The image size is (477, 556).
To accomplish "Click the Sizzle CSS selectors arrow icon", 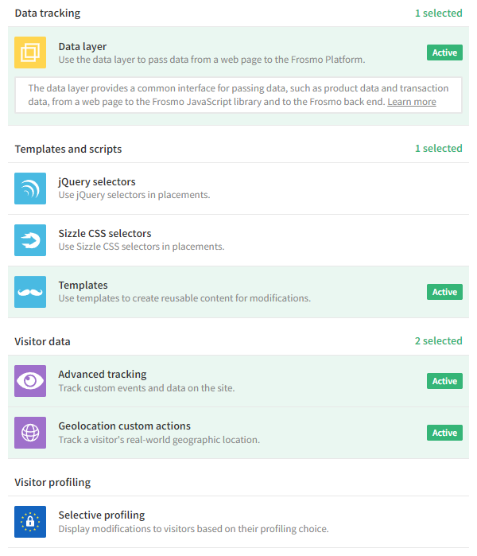I will click(x=30, y=240).
